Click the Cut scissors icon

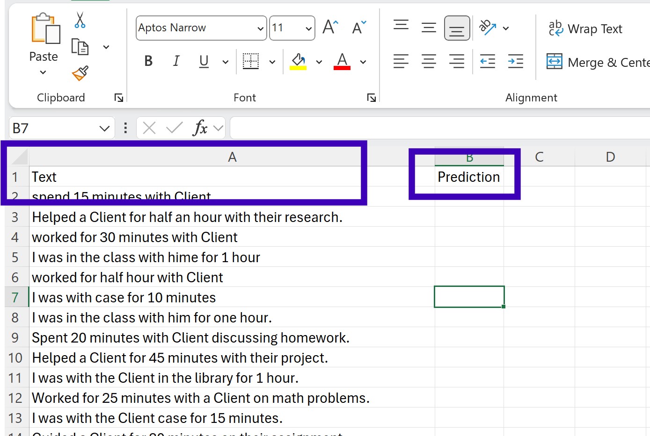click(x=80, y=21)
